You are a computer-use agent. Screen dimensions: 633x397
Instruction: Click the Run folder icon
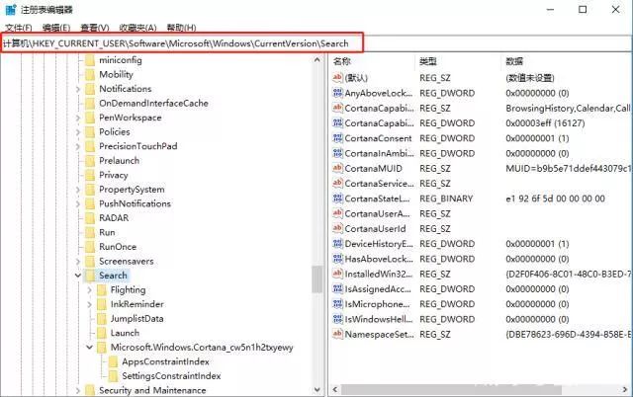pos(90,232)
